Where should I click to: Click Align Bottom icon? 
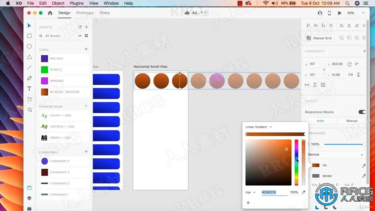323,25
